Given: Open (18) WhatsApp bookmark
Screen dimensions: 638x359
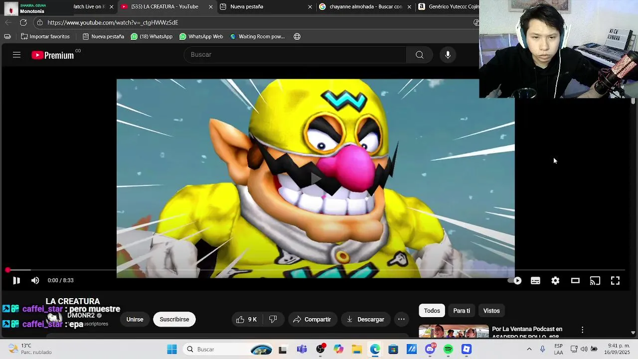Looking at the screenshot, I should coord(152,36).
